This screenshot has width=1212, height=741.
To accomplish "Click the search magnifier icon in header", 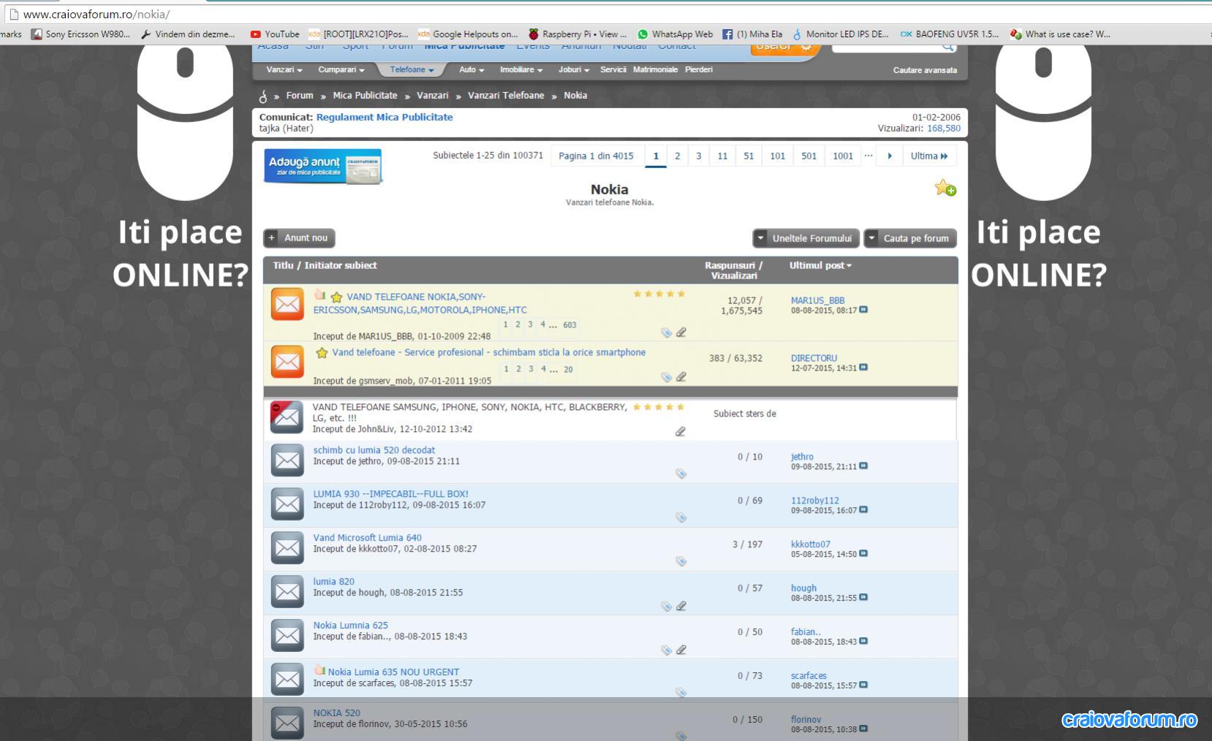I will tap(947, 47).
